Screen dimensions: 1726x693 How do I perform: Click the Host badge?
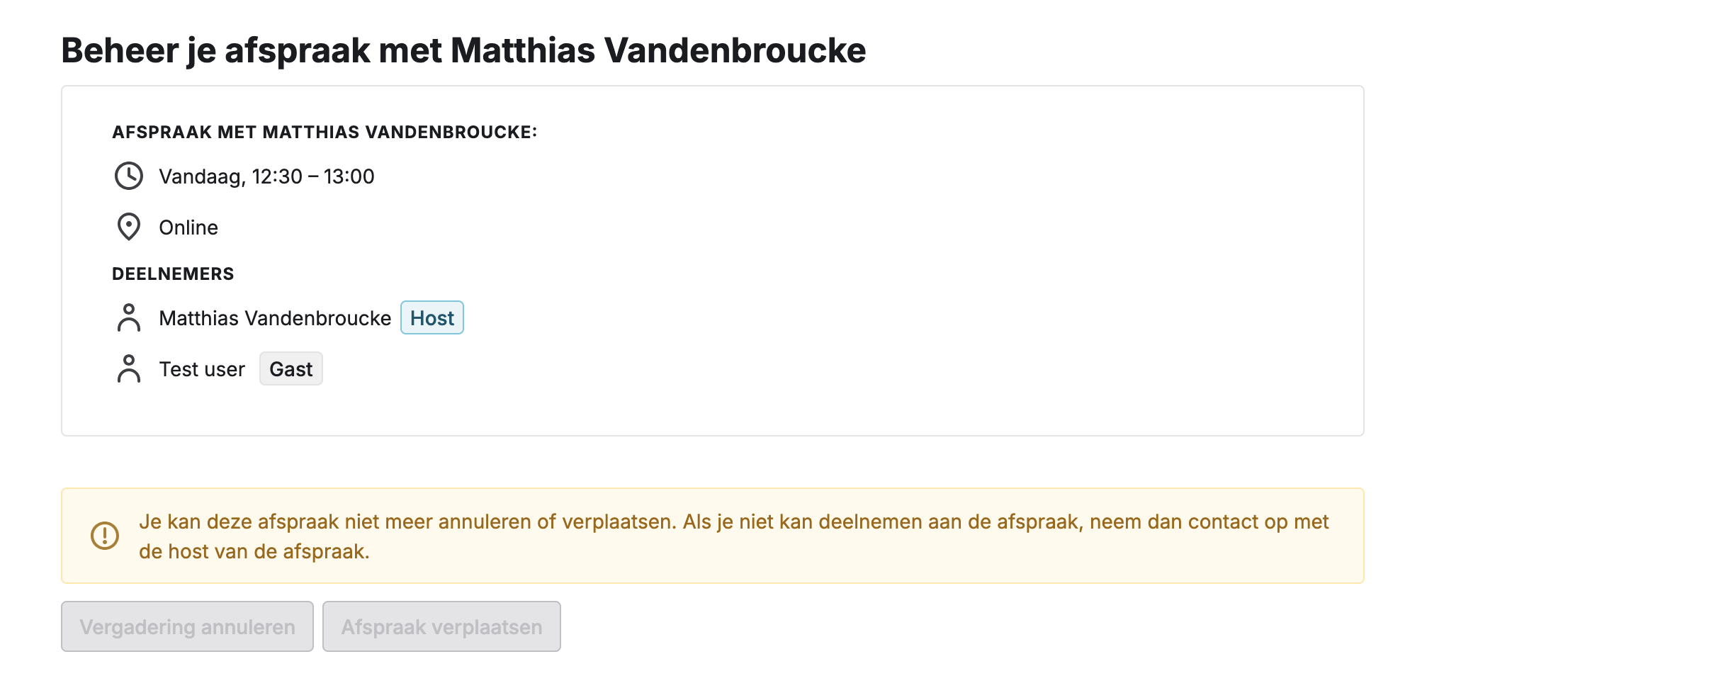click(432, 317)
